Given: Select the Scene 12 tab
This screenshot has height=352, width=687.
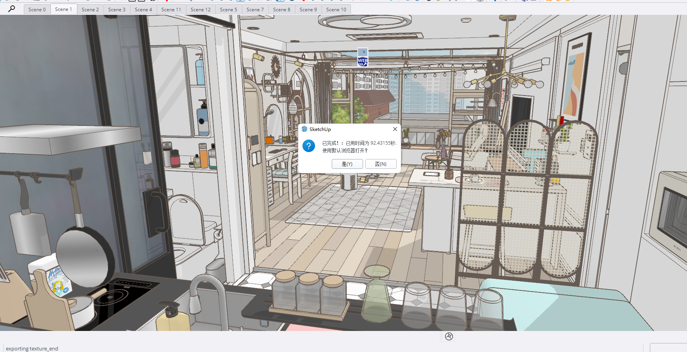Looking at the screenshot, I should click(200, 9).
